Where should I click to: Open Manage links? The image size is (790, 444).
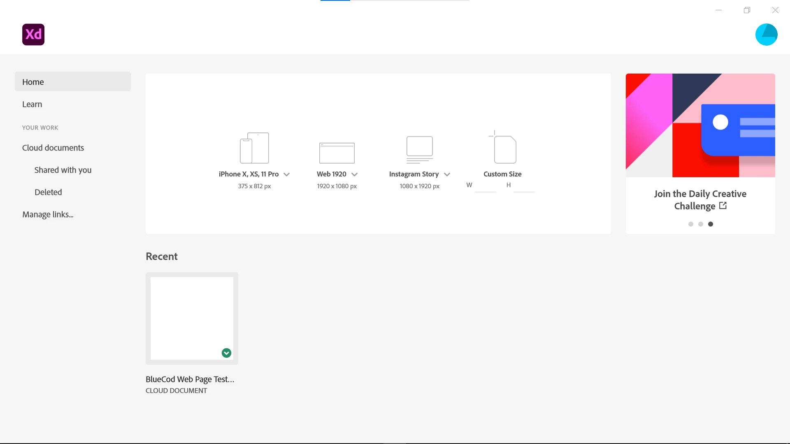point(48,215)
